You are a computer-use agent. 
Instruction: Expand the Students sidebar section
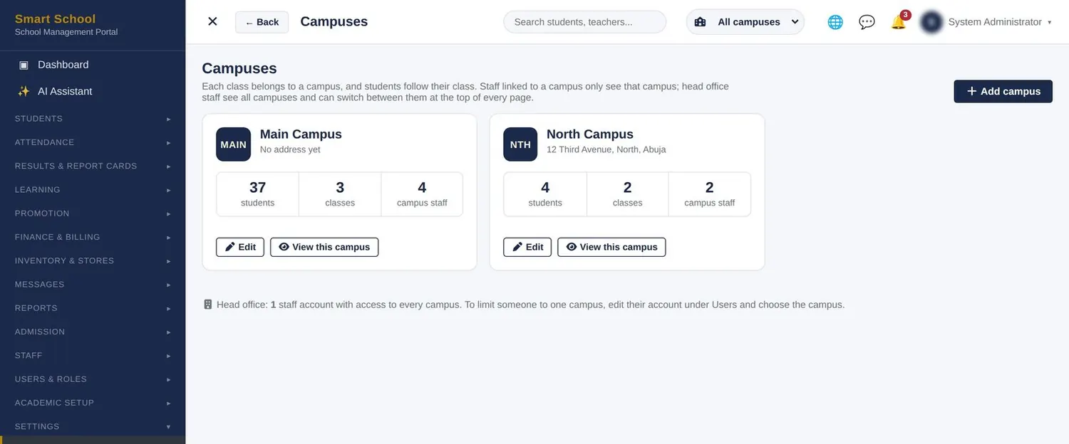[x=93, y=119]
